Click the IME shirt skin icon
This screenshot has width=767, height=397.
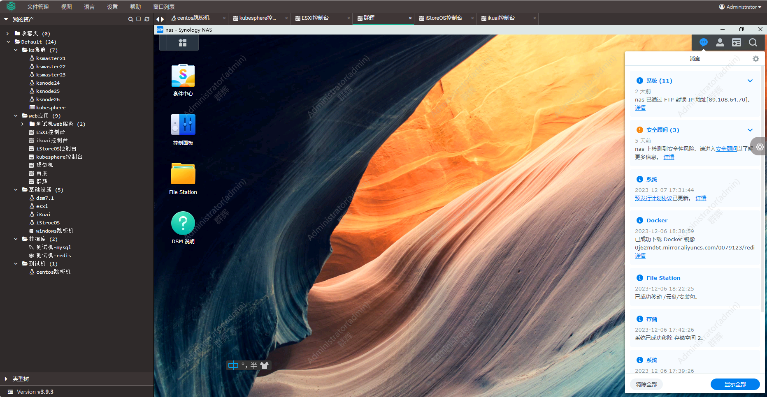point(265,365)
